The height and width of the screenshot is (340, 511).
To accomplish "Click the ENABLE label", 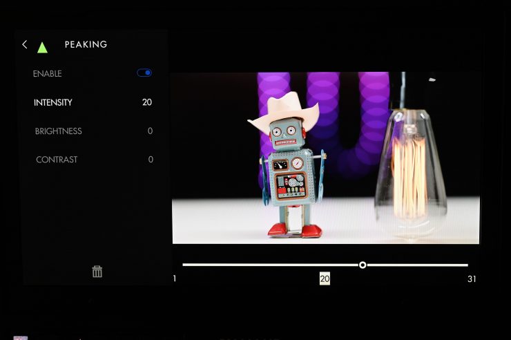I will 47,74.
